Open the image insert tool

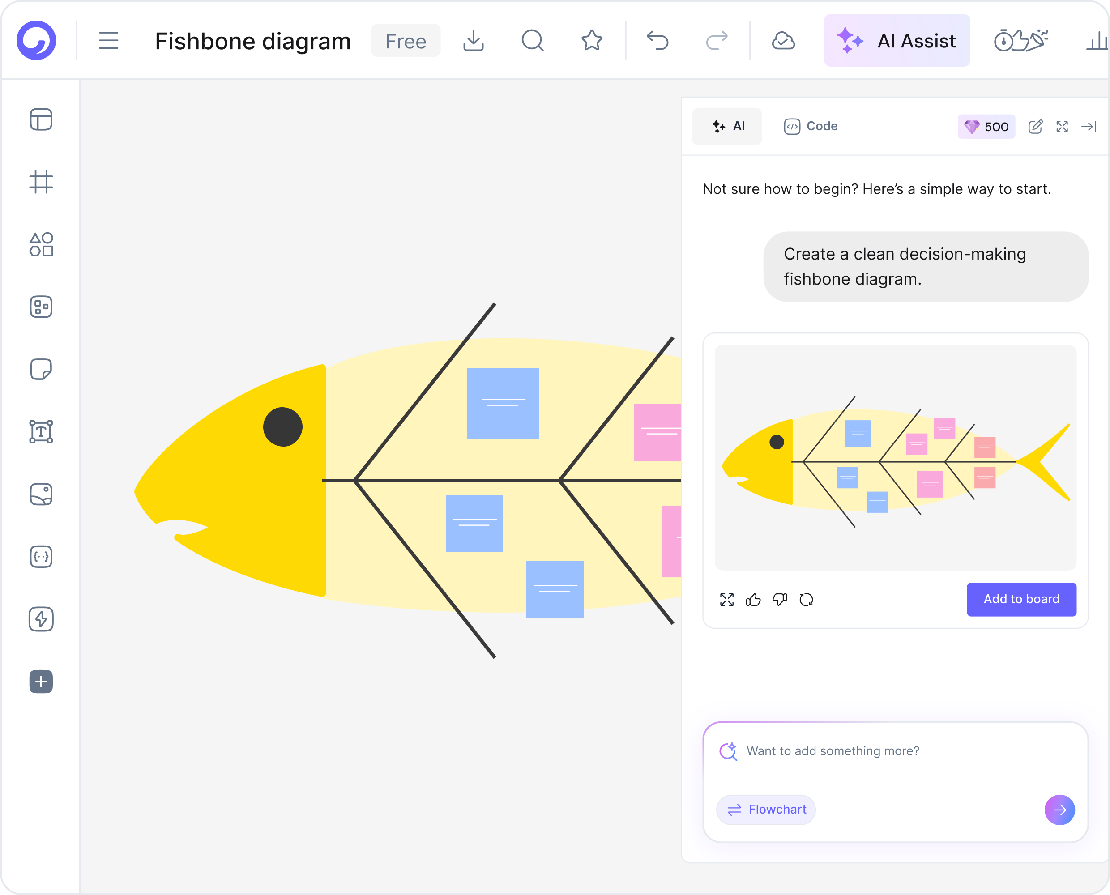(x=41, y=494)
